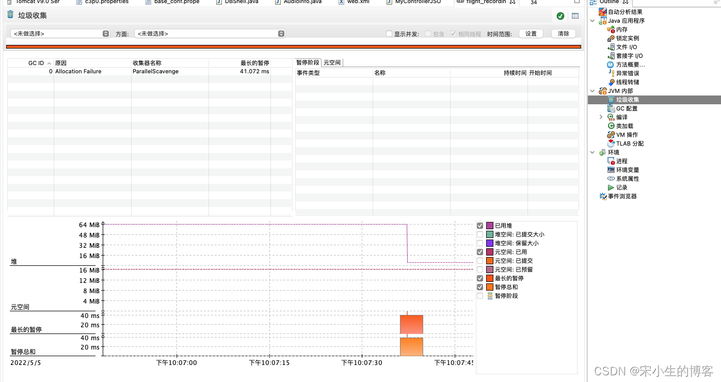
Task: Collapse the Java 应用程序 tree node
Action: pos(592,21)
